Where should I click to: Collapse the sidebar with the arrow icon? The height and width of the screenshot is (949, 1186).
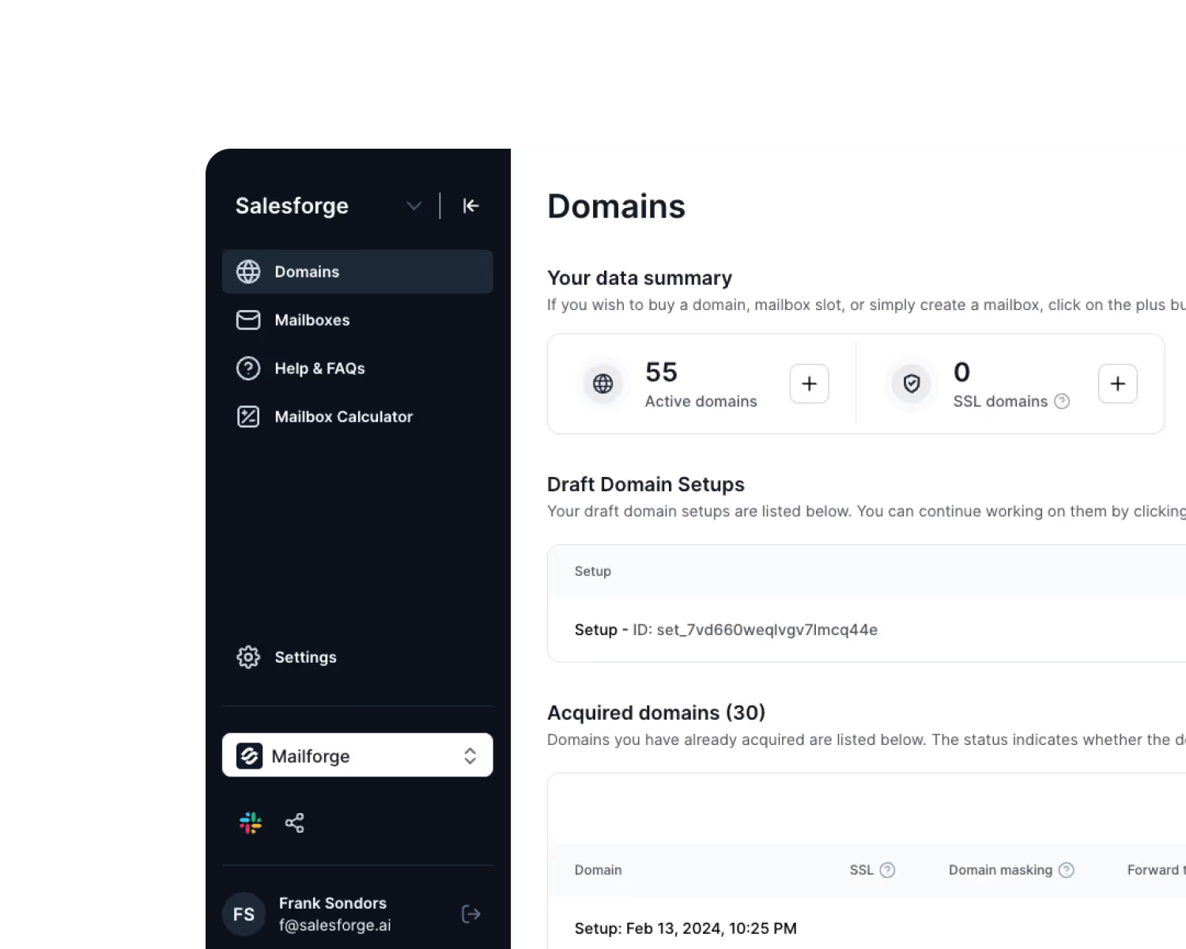tap(470, 206)
